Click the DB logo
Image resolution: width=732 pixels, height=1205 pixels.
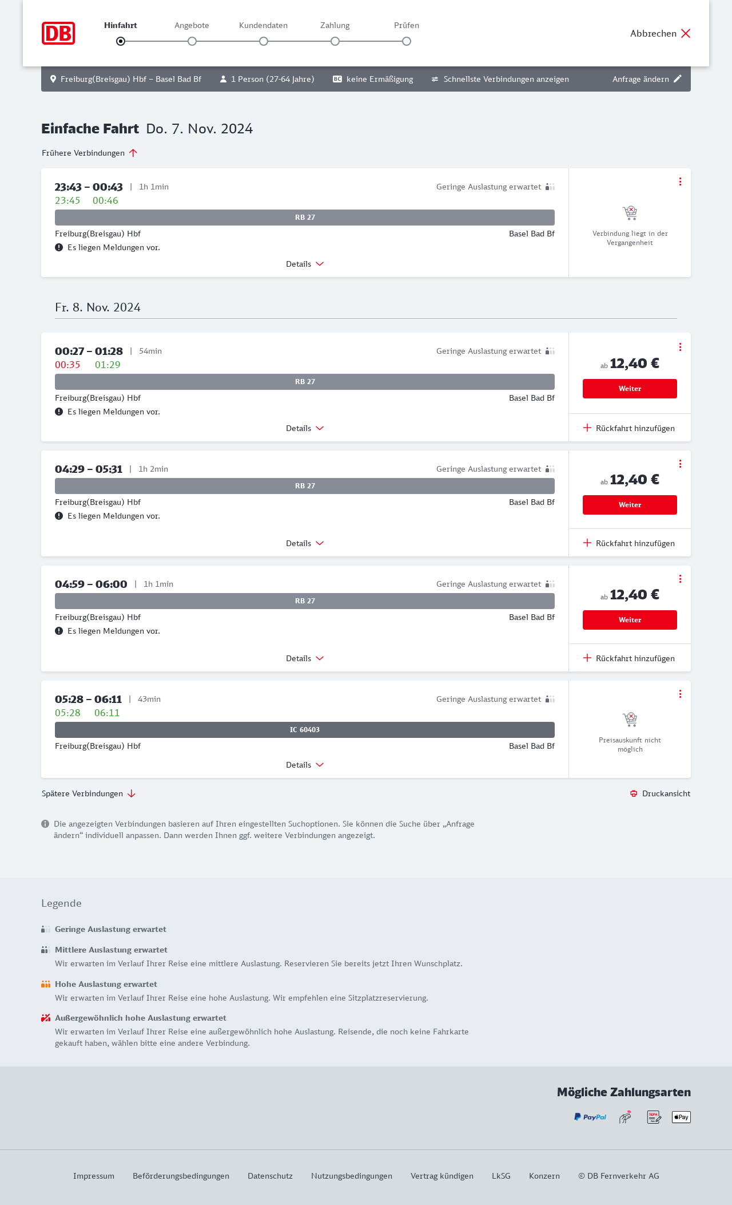tap(58, 33)
